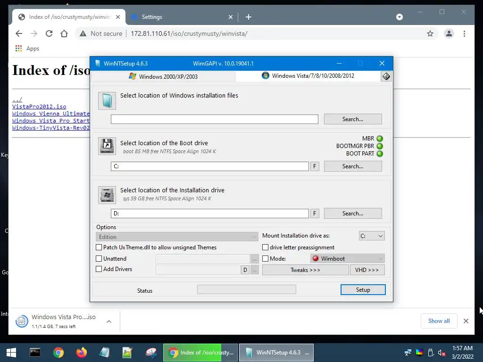This screenshot has width=483, height=362.
Task: Click the BOOT PART green status indicator
Action: (x=380, y=154)
